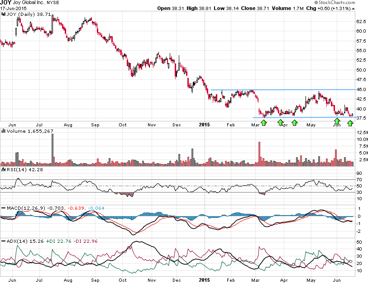Click the 45.0 price axis label
Viewport: 368px width, 284px height.
(x=361, y=90)
